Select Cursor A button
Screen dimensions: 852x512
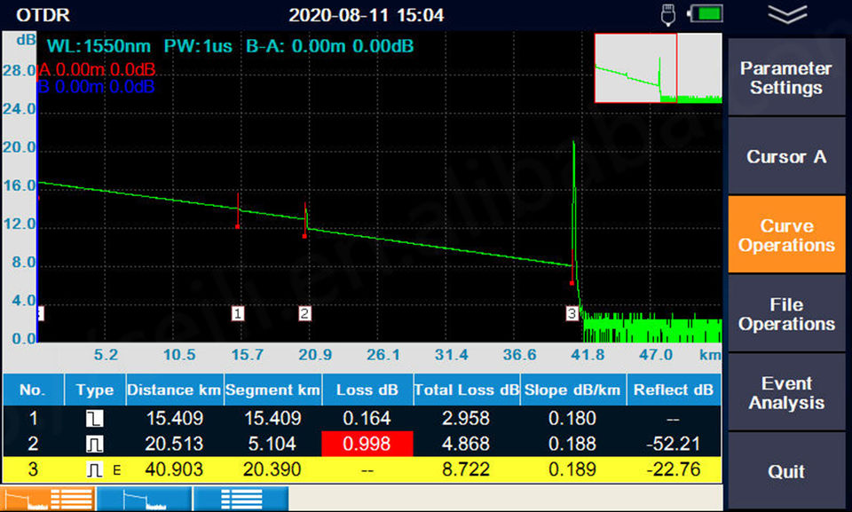786,156
